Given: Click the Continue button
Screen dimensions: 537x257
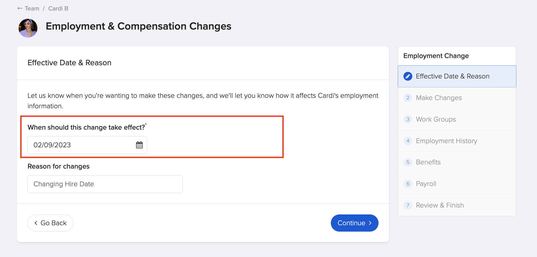Looking at the screenshot, I should pos(354,223).
